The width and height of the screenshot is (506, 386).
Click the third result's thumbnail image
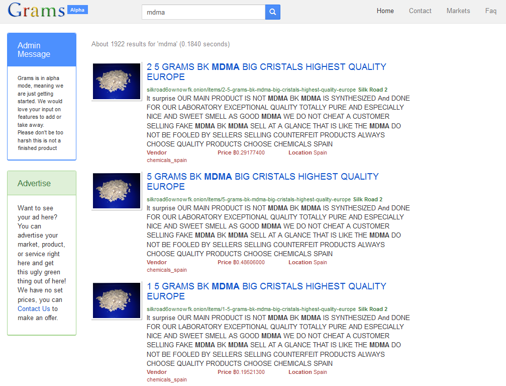click(117, 300)
